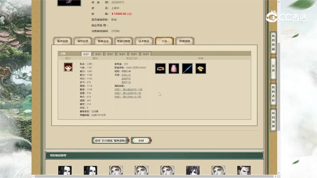Switch to the 装备法宝 tab

(103, 41)
